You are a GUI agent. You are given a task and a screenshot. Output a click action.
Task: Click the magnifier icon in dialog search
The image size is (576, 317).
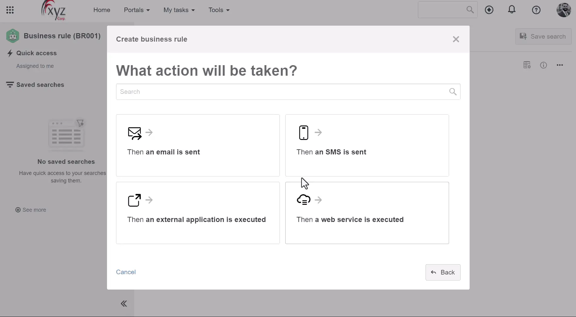[x=453, y=92]
